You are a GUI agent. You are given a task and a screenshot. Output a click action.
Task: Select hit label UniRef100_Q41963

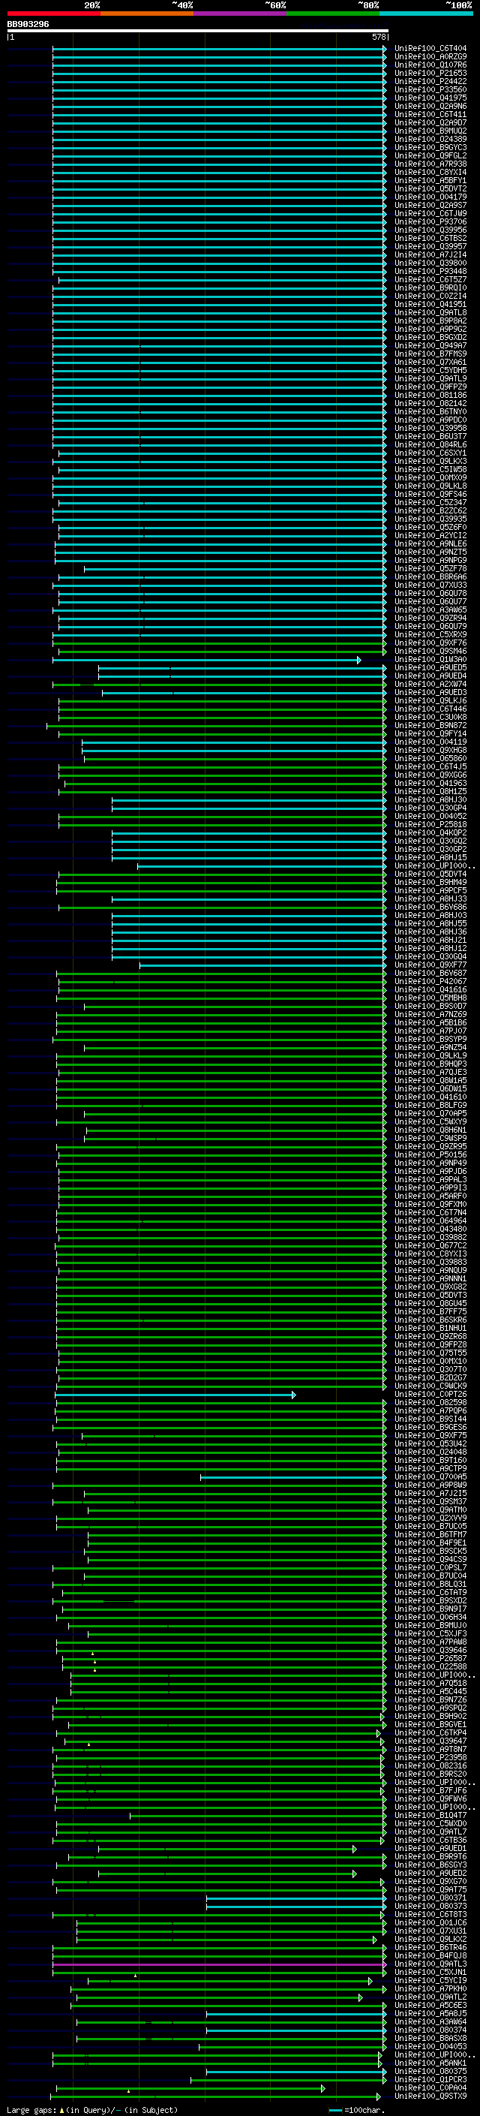point(430,783)
